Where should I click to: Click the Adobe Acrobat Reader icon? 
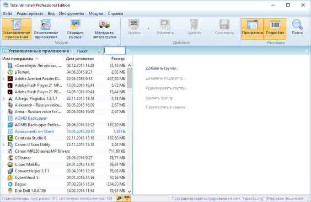coord(10,79)
